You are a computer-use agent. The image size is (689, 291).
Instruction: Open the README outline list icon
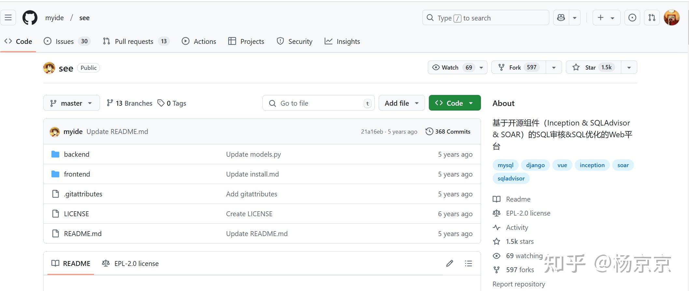[469, 263]
